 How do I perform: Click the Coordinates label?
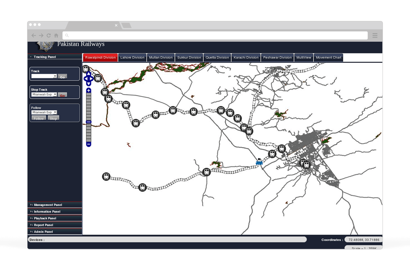pos(332,240)
